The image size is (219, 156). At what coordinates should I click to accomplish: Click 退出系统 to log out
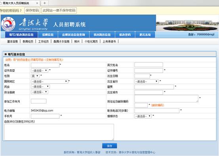145,35
